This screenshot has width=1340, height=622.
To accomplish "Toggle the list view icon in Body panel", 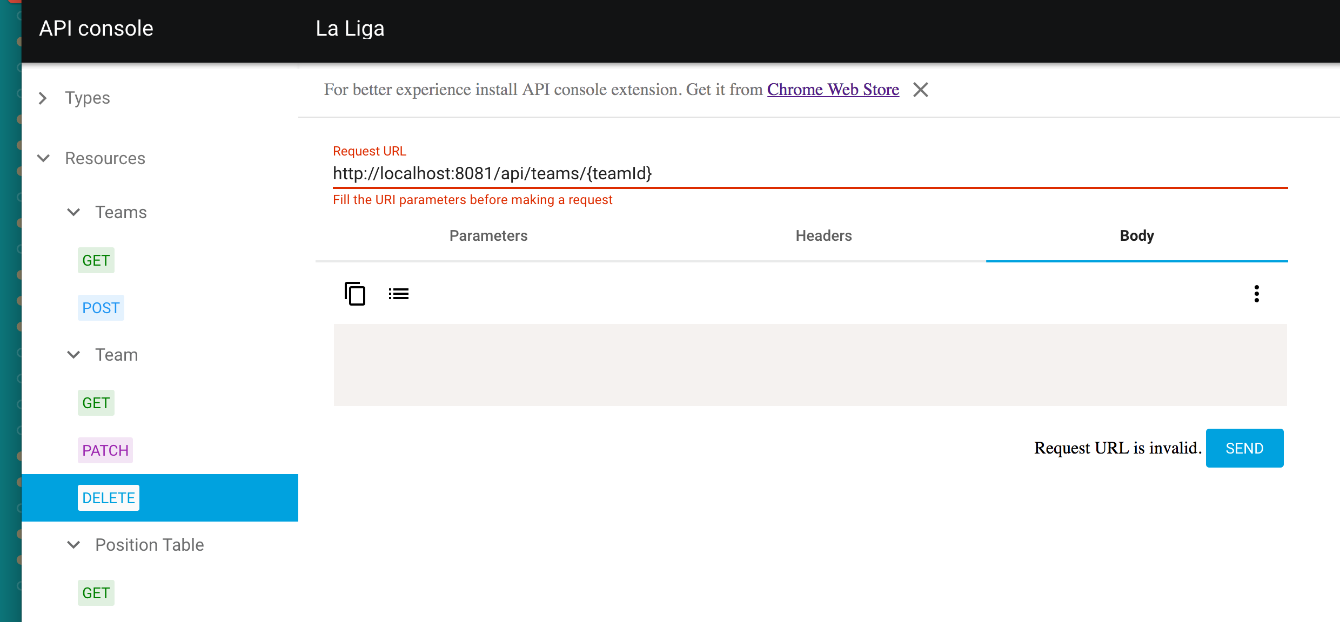I will [398, 293].
